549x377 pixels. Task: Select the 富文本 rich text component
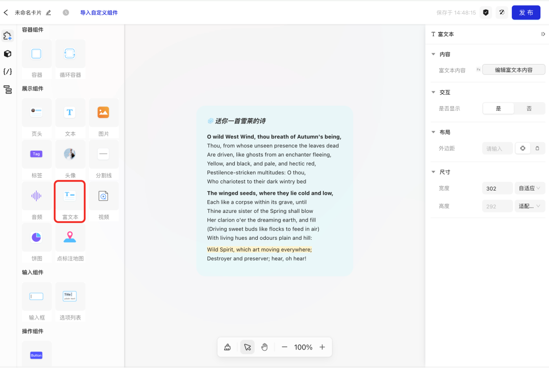coord(70,201)
